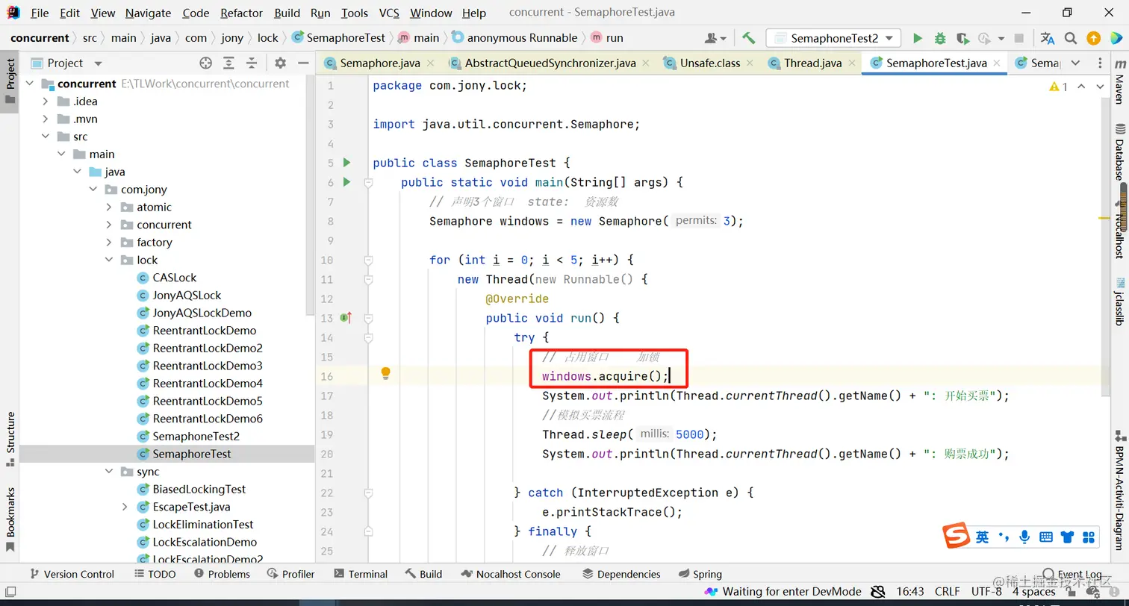Expand all in the Project panel
1129x606 pixels.
tap(228, 63)
